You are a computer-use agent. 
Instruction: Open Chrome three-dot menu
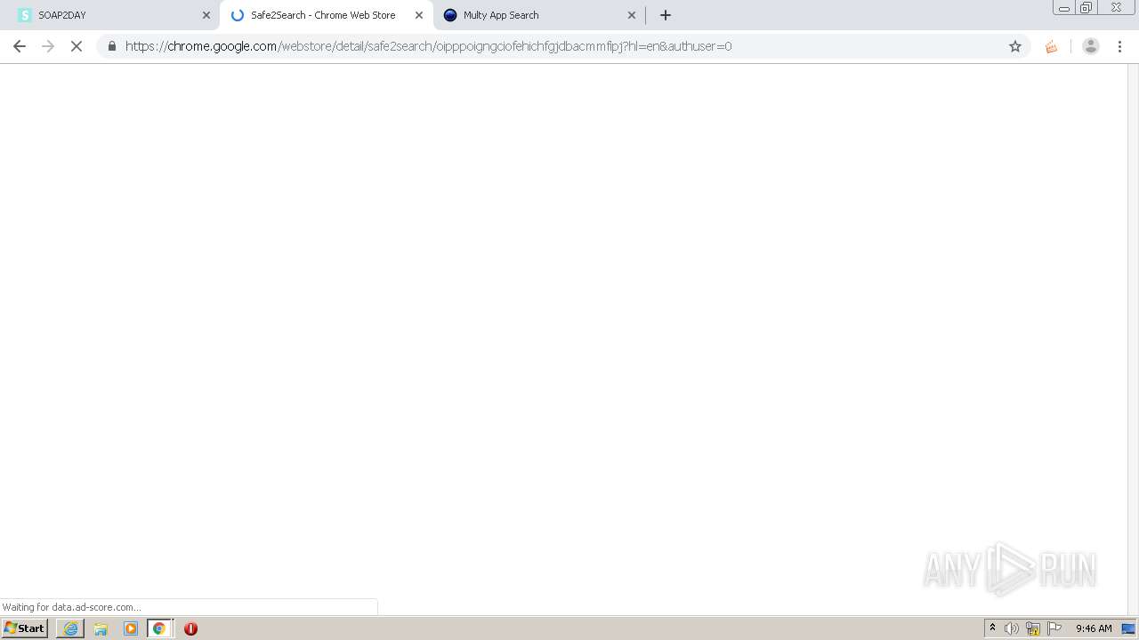point(1119,46)
